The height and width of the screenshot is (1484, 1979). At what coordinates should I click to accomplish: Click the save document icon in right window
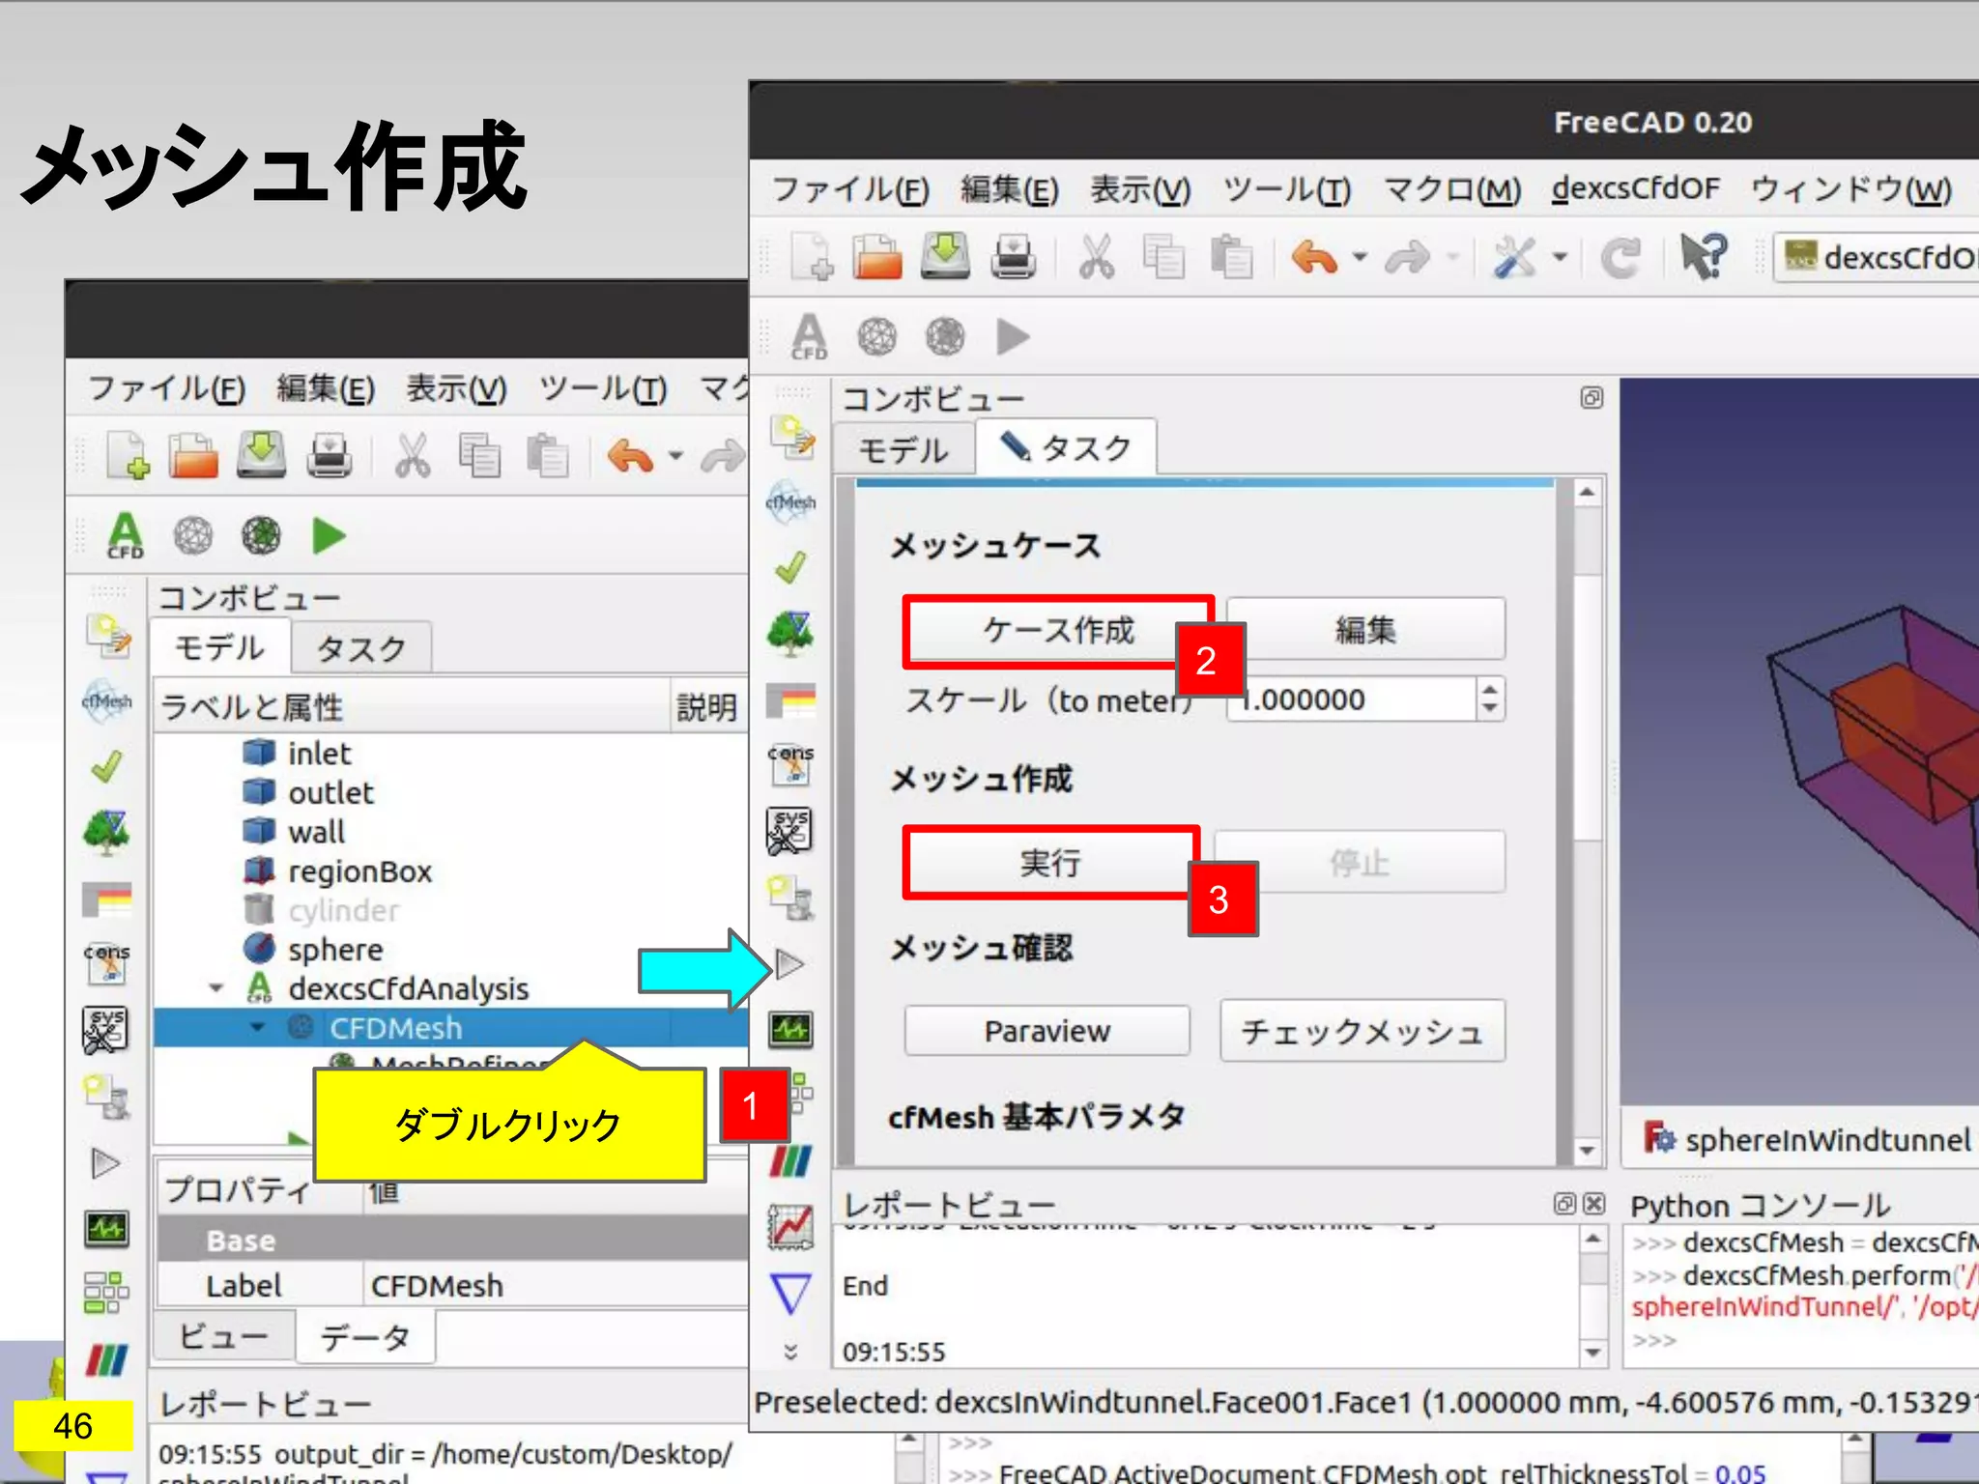click(x=944, y=258)
